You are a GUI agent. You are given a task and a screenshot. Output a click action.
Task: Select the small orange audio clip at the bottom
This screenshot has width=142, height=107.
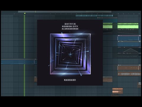pos(117,91)
